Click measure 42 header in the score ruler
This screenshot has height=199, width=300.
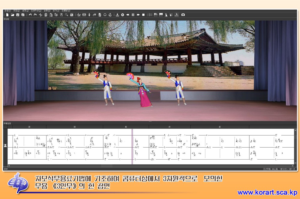pyautogui.click(x=220, y=127)
